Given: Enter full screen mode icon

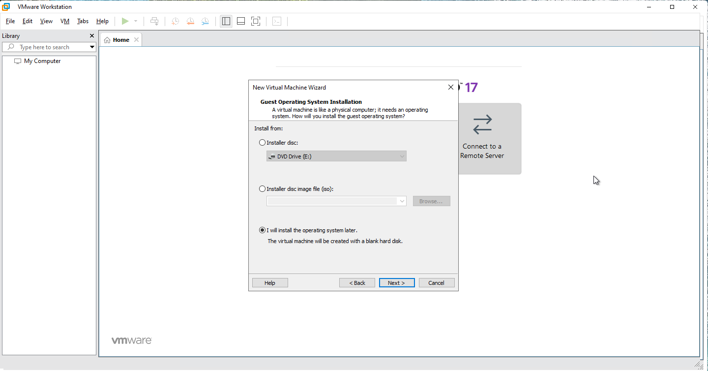Looking at the screenshot, I should coord(256,21).
